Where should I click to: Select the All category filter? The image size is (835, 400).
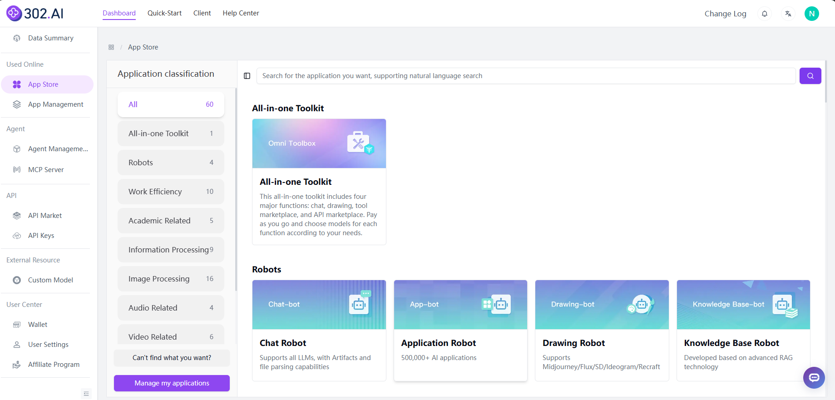(x=171, y=104)
